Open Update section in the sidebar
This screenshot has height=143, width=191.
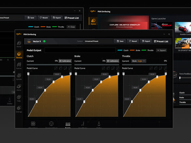[x=19, y=77]
